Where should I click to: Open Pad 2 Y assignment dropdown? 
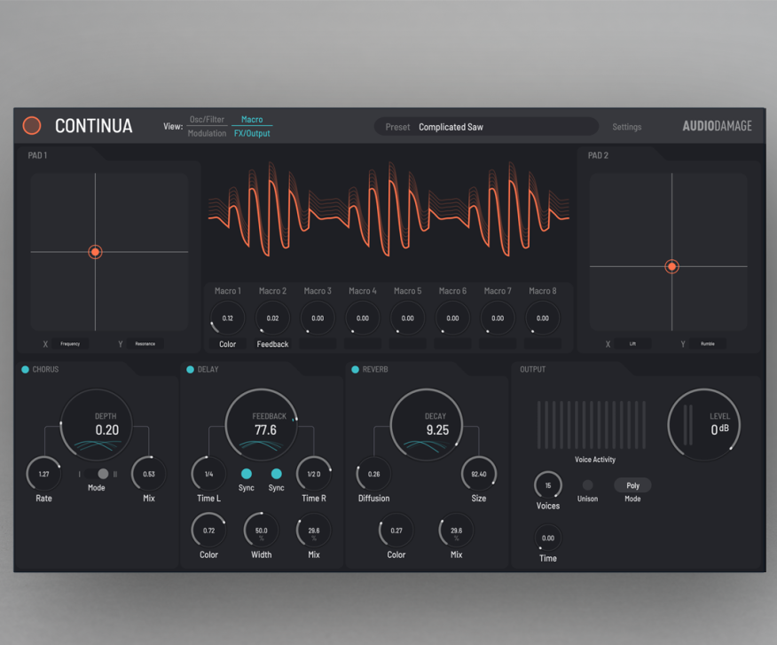708,343
